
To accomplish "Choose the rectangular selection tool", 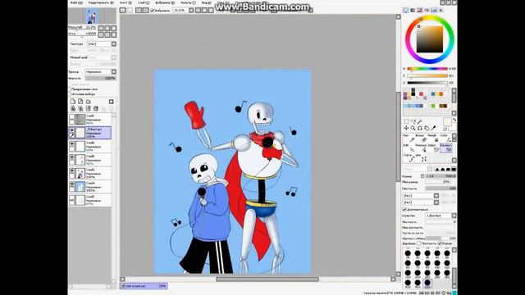I will pos(406,121).
